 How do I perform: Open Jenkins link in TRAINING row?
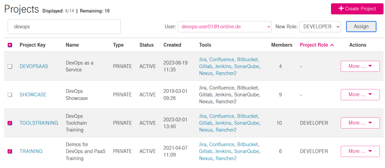pos(223,151)
